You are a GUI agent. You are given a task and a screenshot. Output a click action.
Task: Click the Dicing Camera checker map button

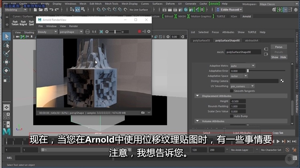(282, 81)
